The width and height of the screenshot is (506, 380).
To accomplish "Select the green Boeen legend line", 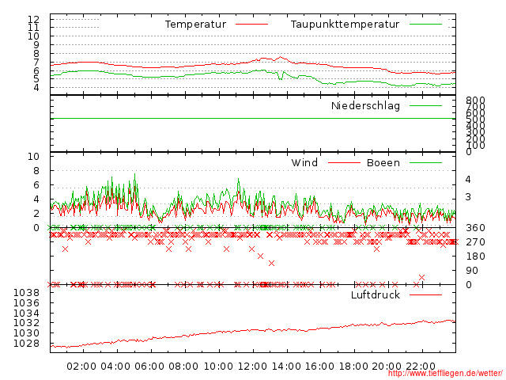I will tap(425, 163).
